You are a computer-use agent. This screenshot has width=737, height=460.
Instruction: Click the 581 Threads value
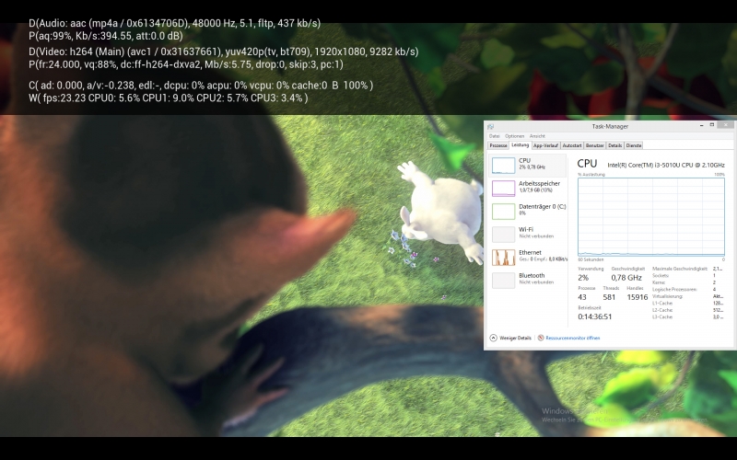(609, 297)
